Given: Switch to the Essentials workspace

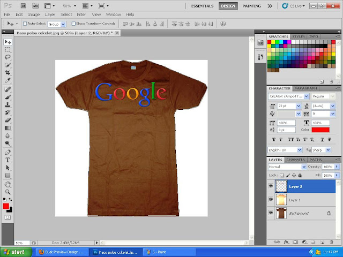Looking at the screenshot, I should pos(203,6).
